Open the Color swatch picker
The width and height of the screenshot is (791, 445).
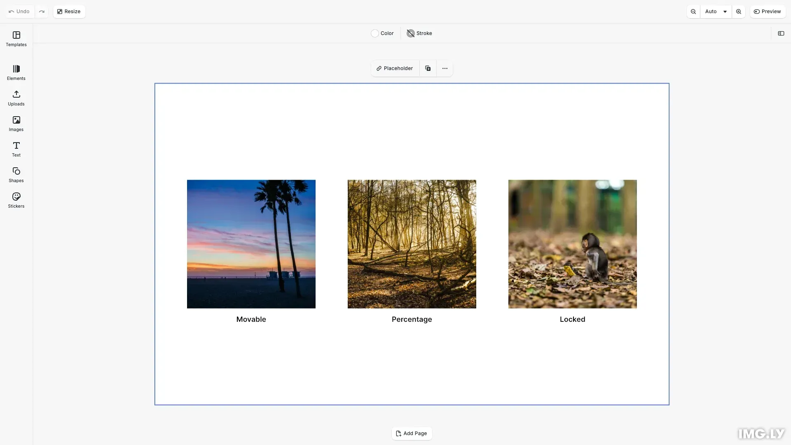coord(374,33)
